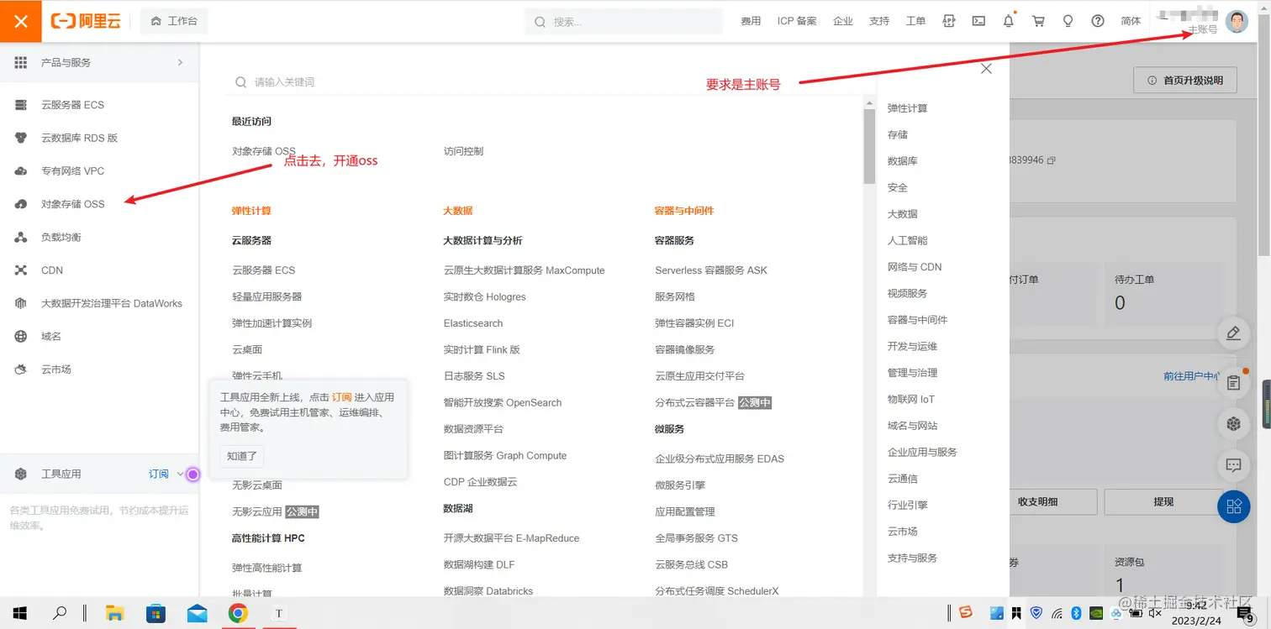
Task: Close the sidebar with the orange X button
Action: [x=21, y=21]
